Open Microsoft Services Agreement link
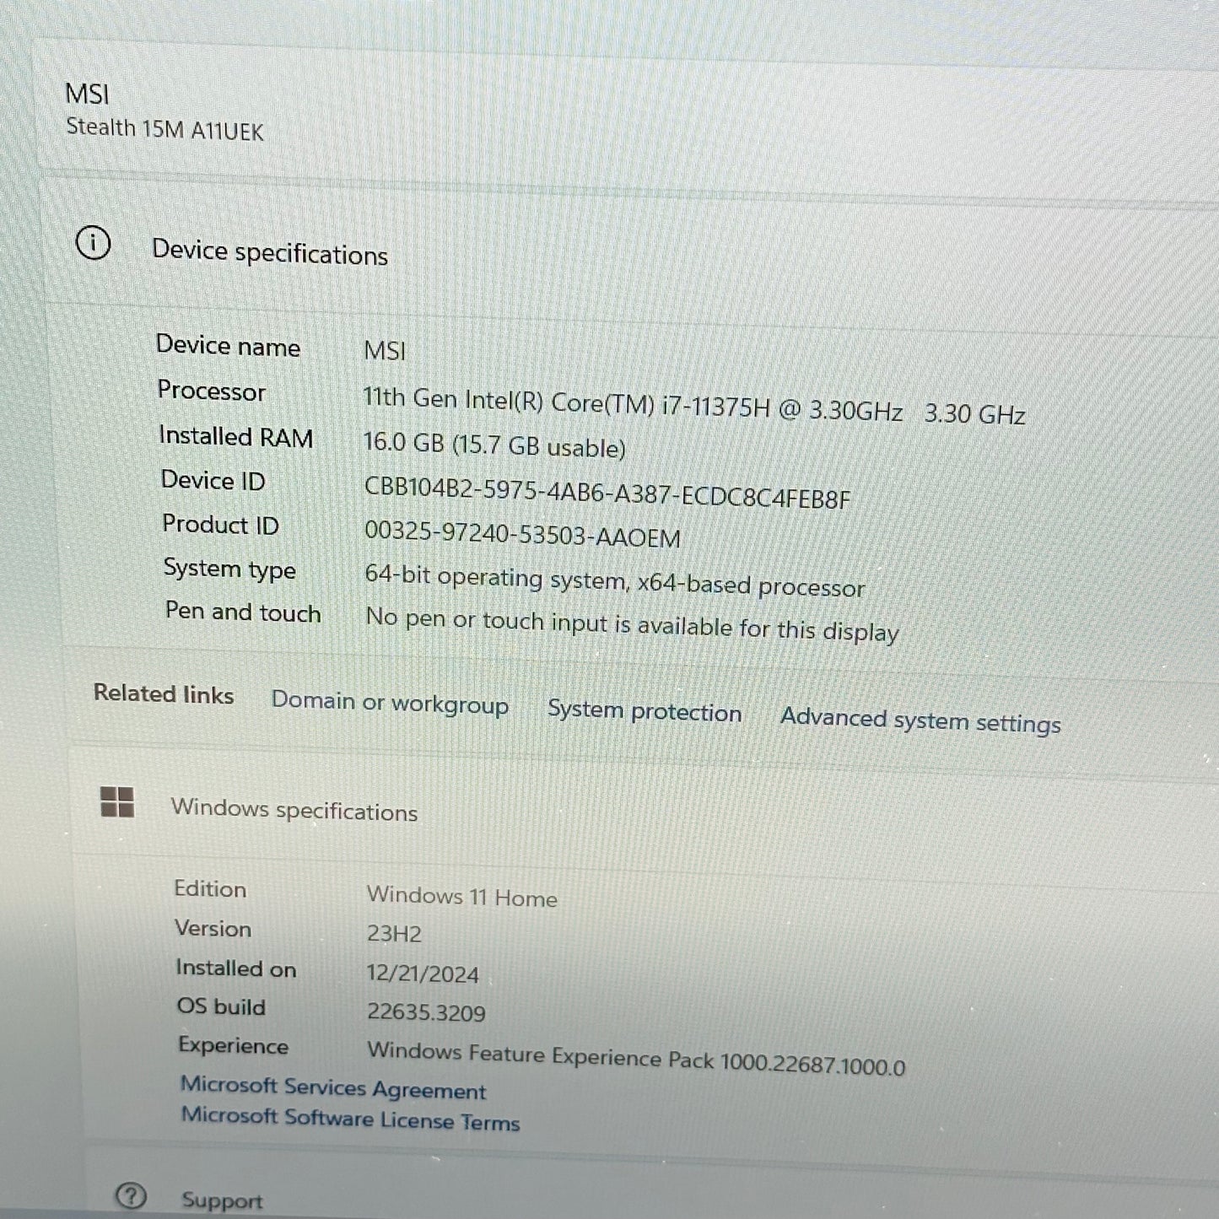This screenshot has height=1219, width=1219. click(333, 1087)
